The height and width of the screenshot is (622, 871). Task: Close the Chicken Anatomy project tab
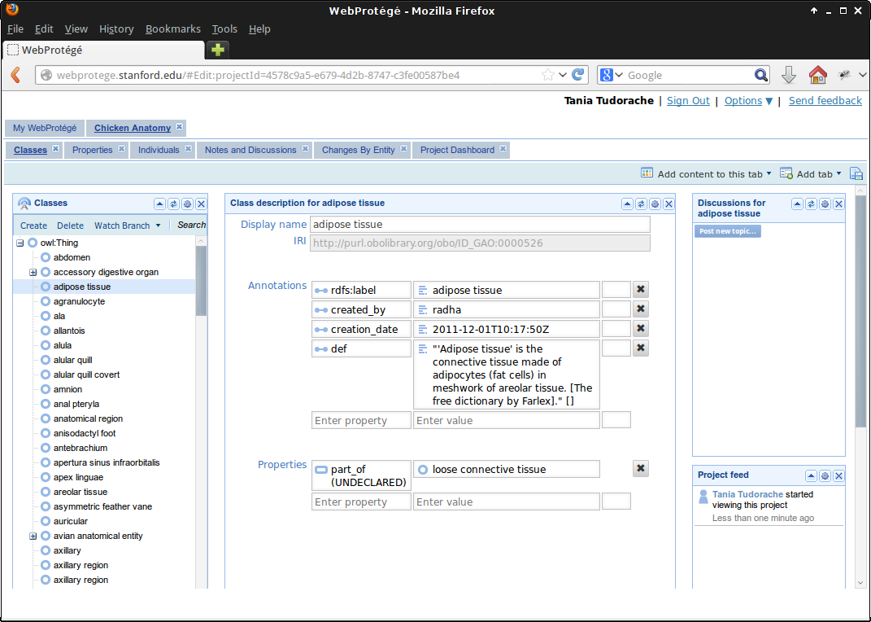(x=180, y=127)
